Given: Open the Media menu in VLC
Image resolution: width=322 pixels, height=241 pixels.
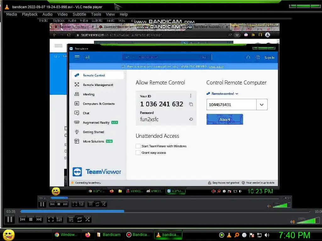Looking at the screenshot, I should click(x=12, y=14).
